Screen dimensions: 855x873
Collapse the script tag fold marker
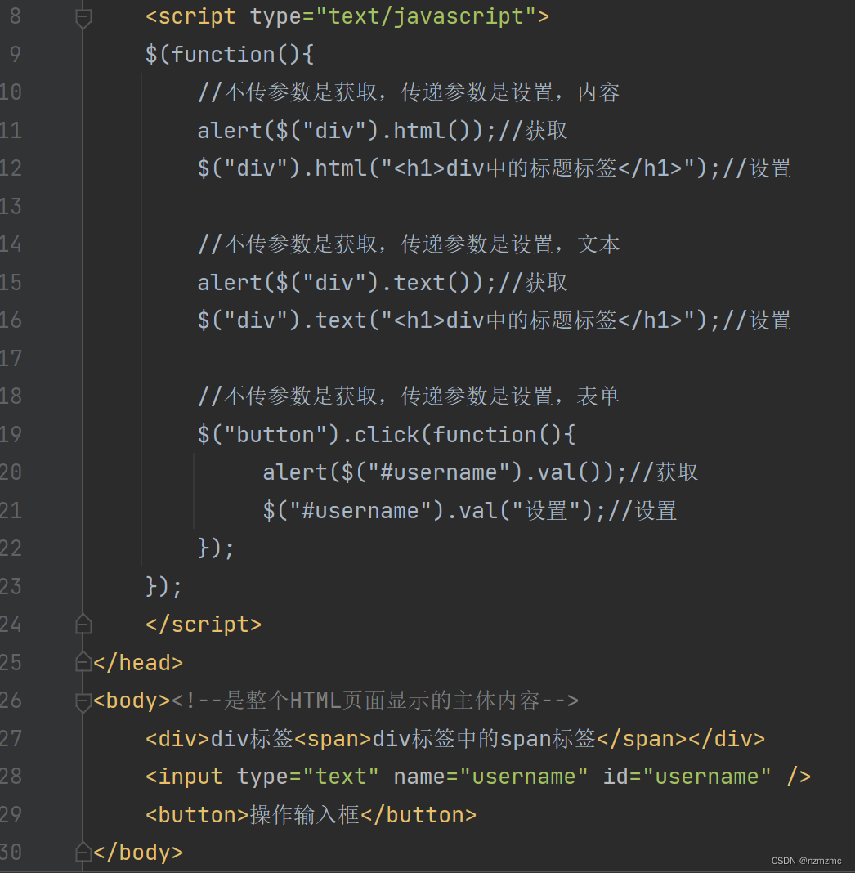tap(83, 18)
